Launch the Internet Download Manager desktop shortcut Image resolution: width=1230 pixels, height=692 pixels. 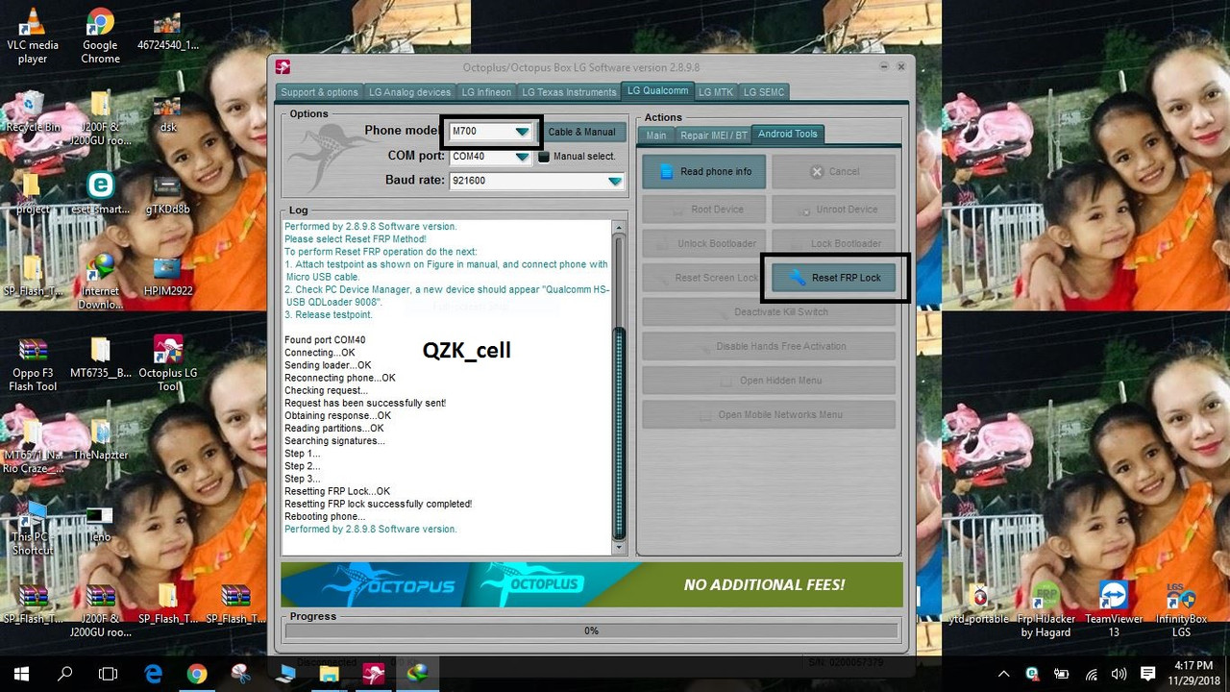[x=100, y=281]
